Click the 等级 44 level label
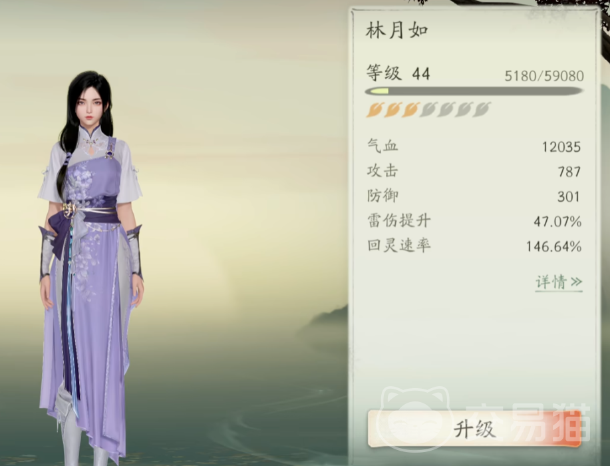Screen dimensions: 610x466 pyautogui.click(x=398, y=73)
